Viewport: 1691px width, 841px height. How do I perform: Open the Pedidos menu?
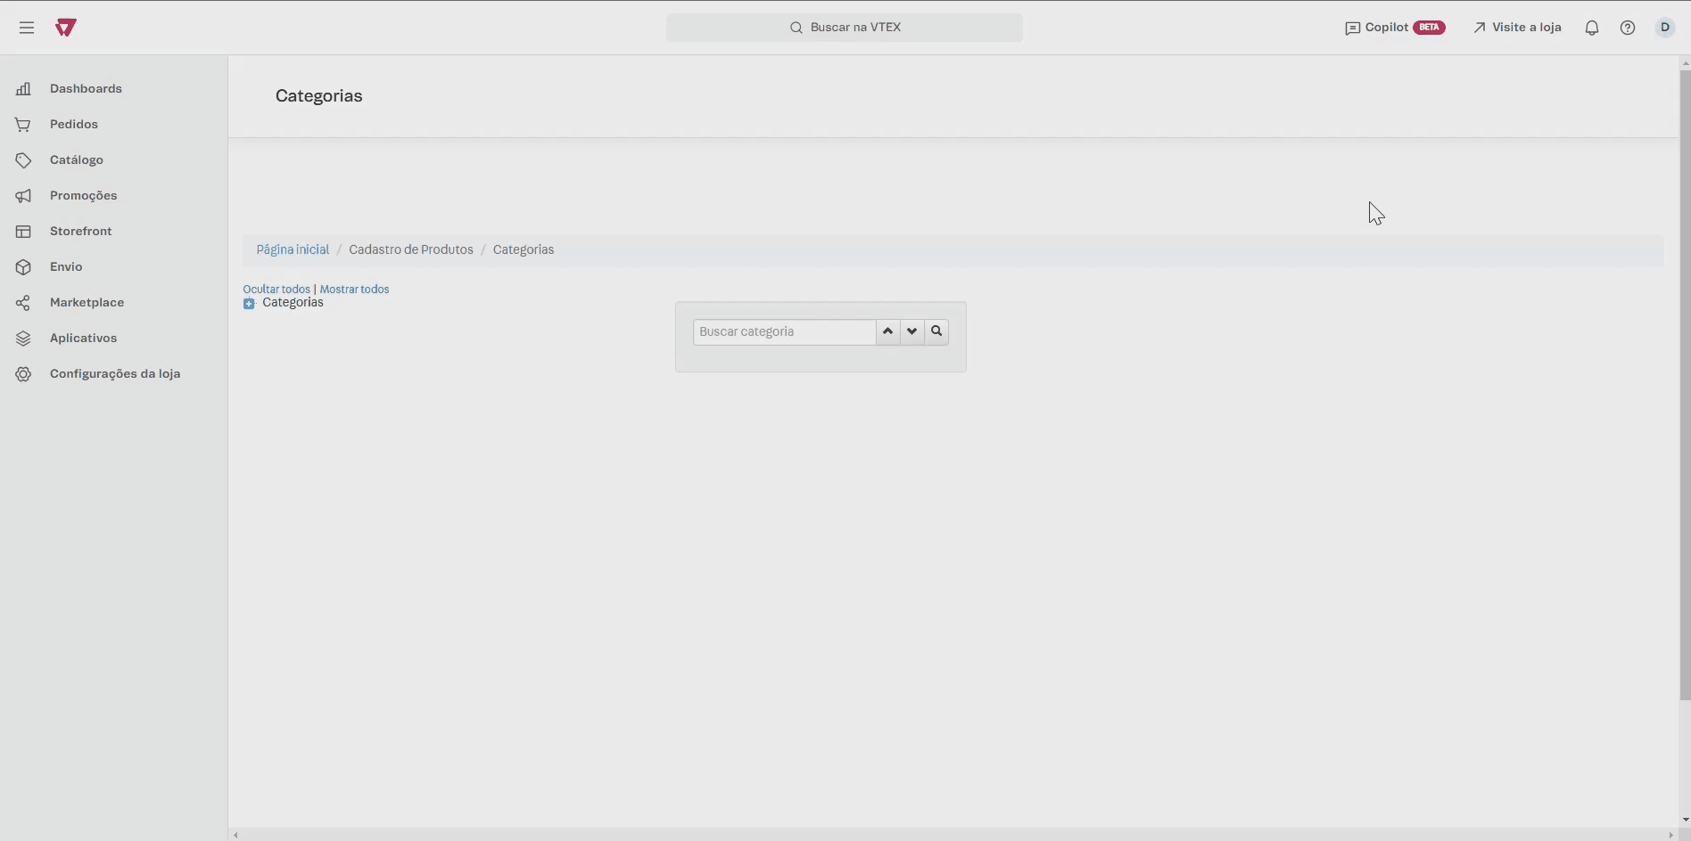74,125
